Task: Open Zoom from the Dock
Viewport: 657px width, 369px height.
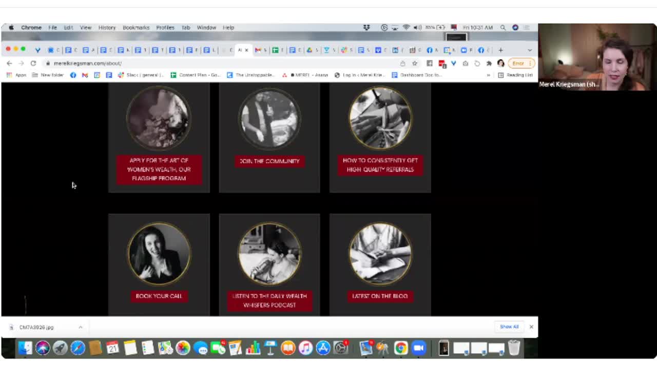Action: pos(419,348)
